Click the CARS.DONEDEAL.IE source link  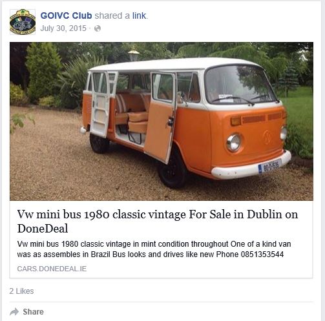pyautogui.click(x=52, y=269)
